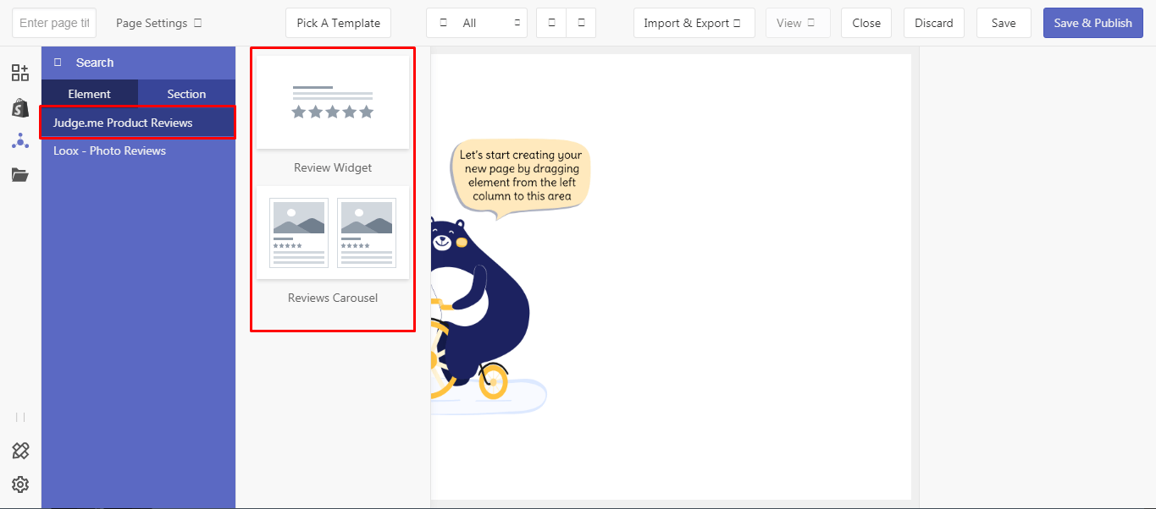Viewport: 1156px width, 509px height.
Task: Select Judge.me Product Reviews
Action: tap(138, 123)
